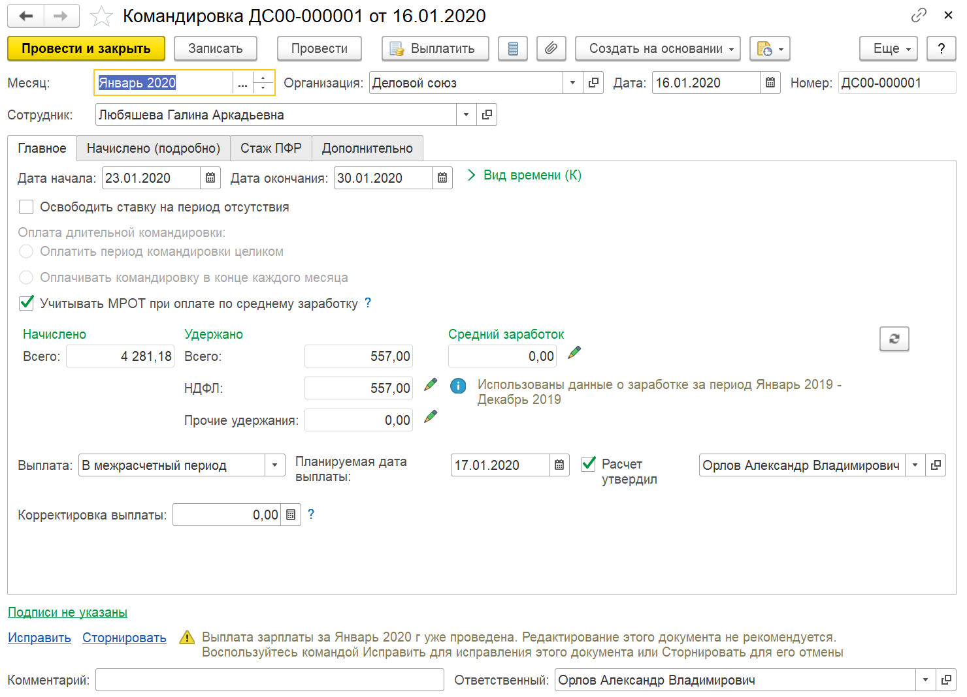
Task: Click the Начислено Всего amount 4 281,18
Action: coord(120,356)
